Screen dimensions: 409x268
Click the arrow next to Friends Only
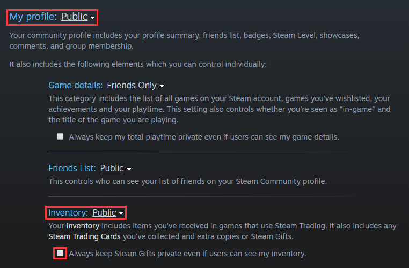pos(162,86)
